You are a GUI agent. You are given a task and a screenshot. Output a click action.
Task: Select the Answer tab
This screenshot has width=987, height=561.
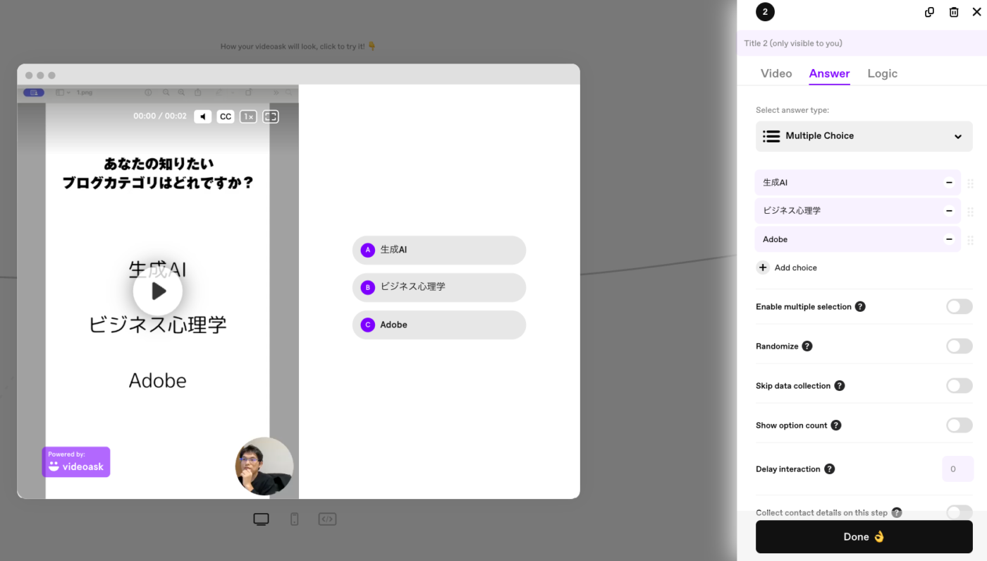pyautogui.click(x=829, y=73)
